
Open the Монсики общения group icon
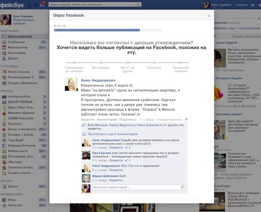tap(4, 113)
